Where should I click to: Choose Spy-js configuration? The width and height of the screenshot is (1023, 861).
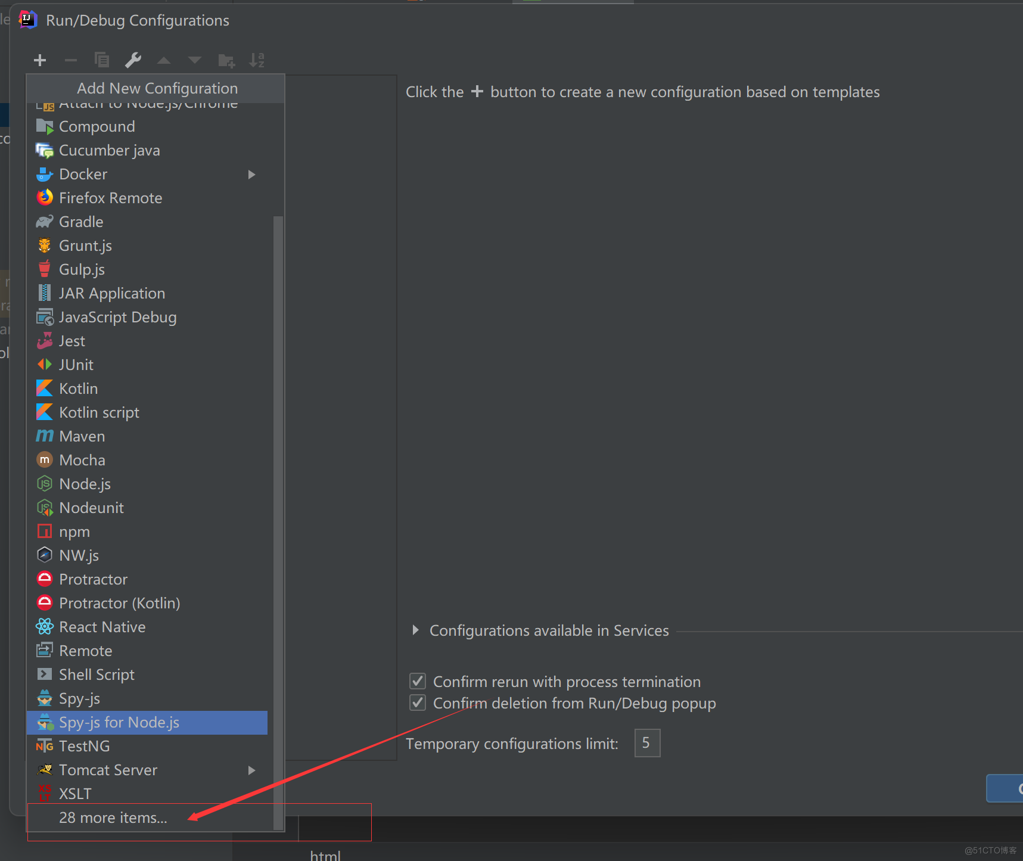(x=147, y=698)
